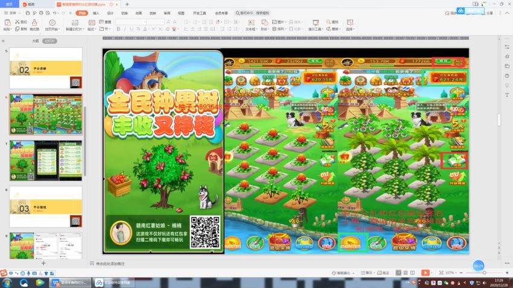Image resolution: width=513 pixels, height=288 pixels.
Task: Expand the File menu arrow
Action: (x=19, y=13)
